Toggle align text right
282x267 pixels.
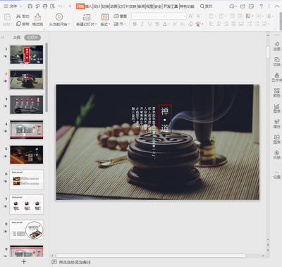[x=226, y=24]
